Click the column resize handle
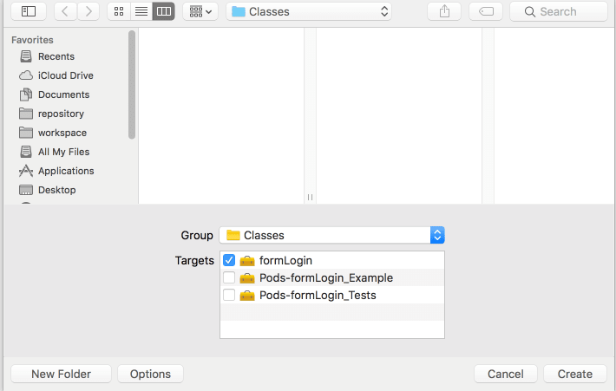 (310, 197)
